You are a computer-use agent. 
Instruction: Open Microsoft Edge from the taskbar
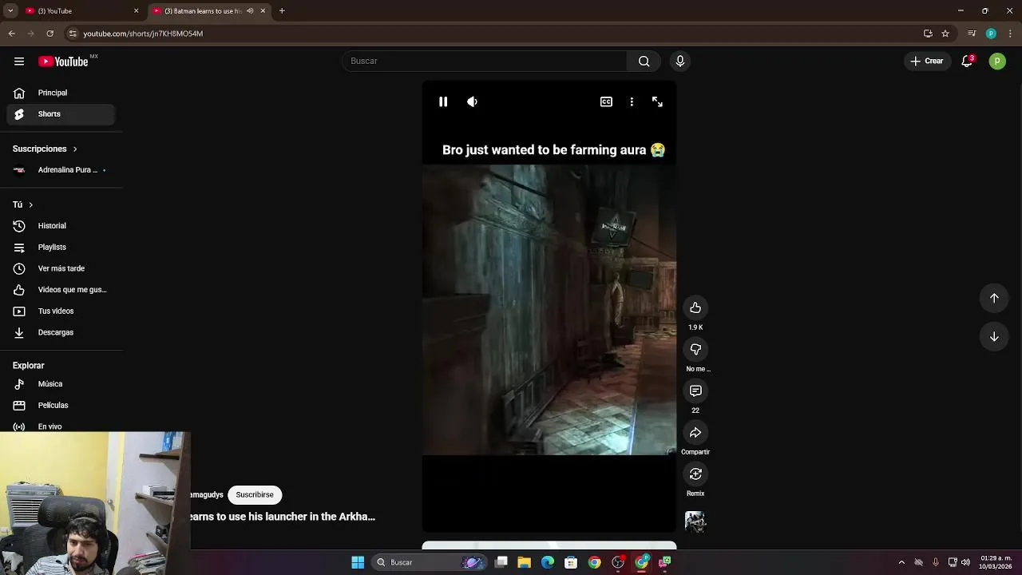click(x=548, y=562)
